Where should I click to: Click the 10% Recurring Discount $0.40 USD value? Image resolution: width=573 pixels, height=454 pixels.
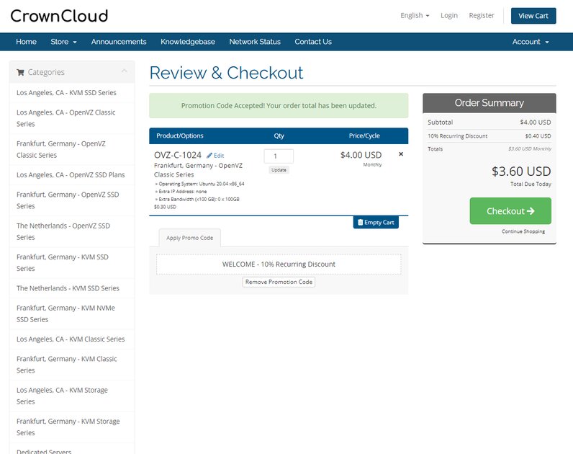(x=538, y=136)
